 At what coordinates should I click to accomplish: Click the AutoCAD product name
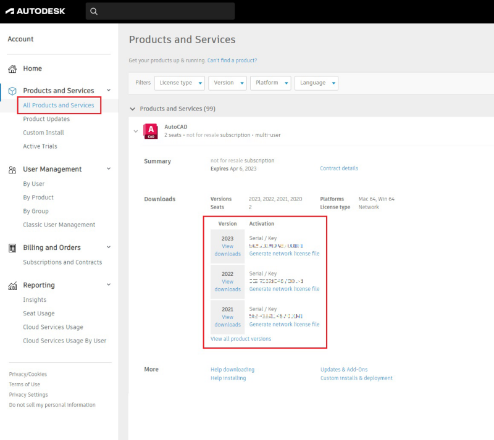coord(176,127)
